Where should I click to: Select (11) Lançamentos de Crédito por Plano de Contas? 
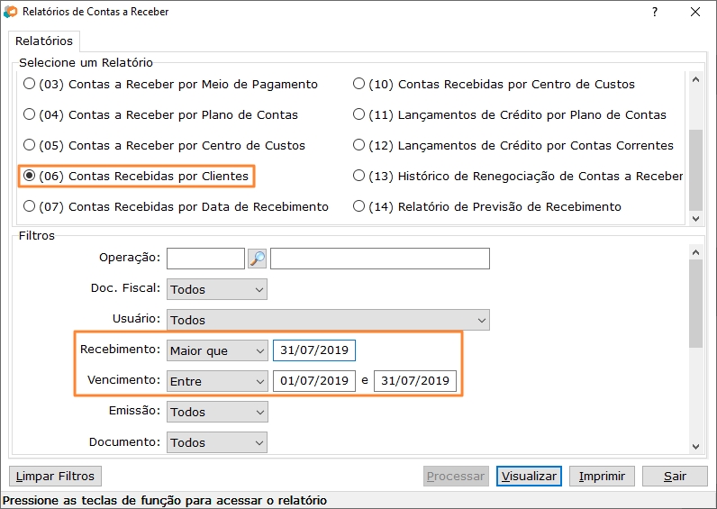click(510, 114)
